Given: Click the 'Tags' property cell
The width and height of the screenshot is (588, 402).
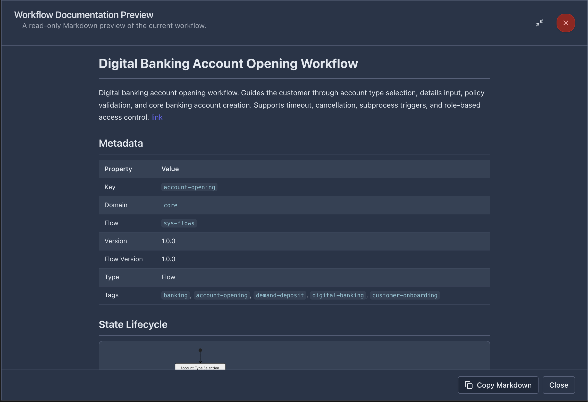Looking at the screenshot, I should (127, 295).
